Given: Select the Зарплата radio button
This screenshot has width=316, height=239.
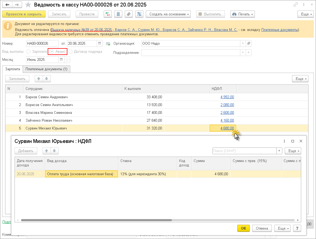Looking at the screenshot, I should tap(29, 51).
